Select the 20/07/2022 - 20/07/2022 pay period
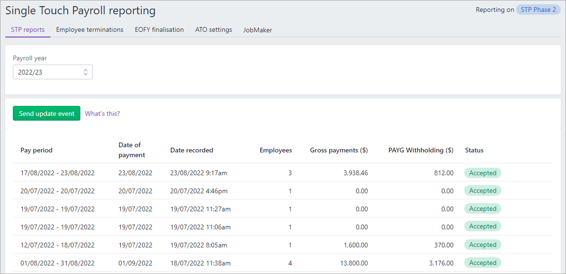Screen dimensions: 566x274 click(x=58, y=191)
